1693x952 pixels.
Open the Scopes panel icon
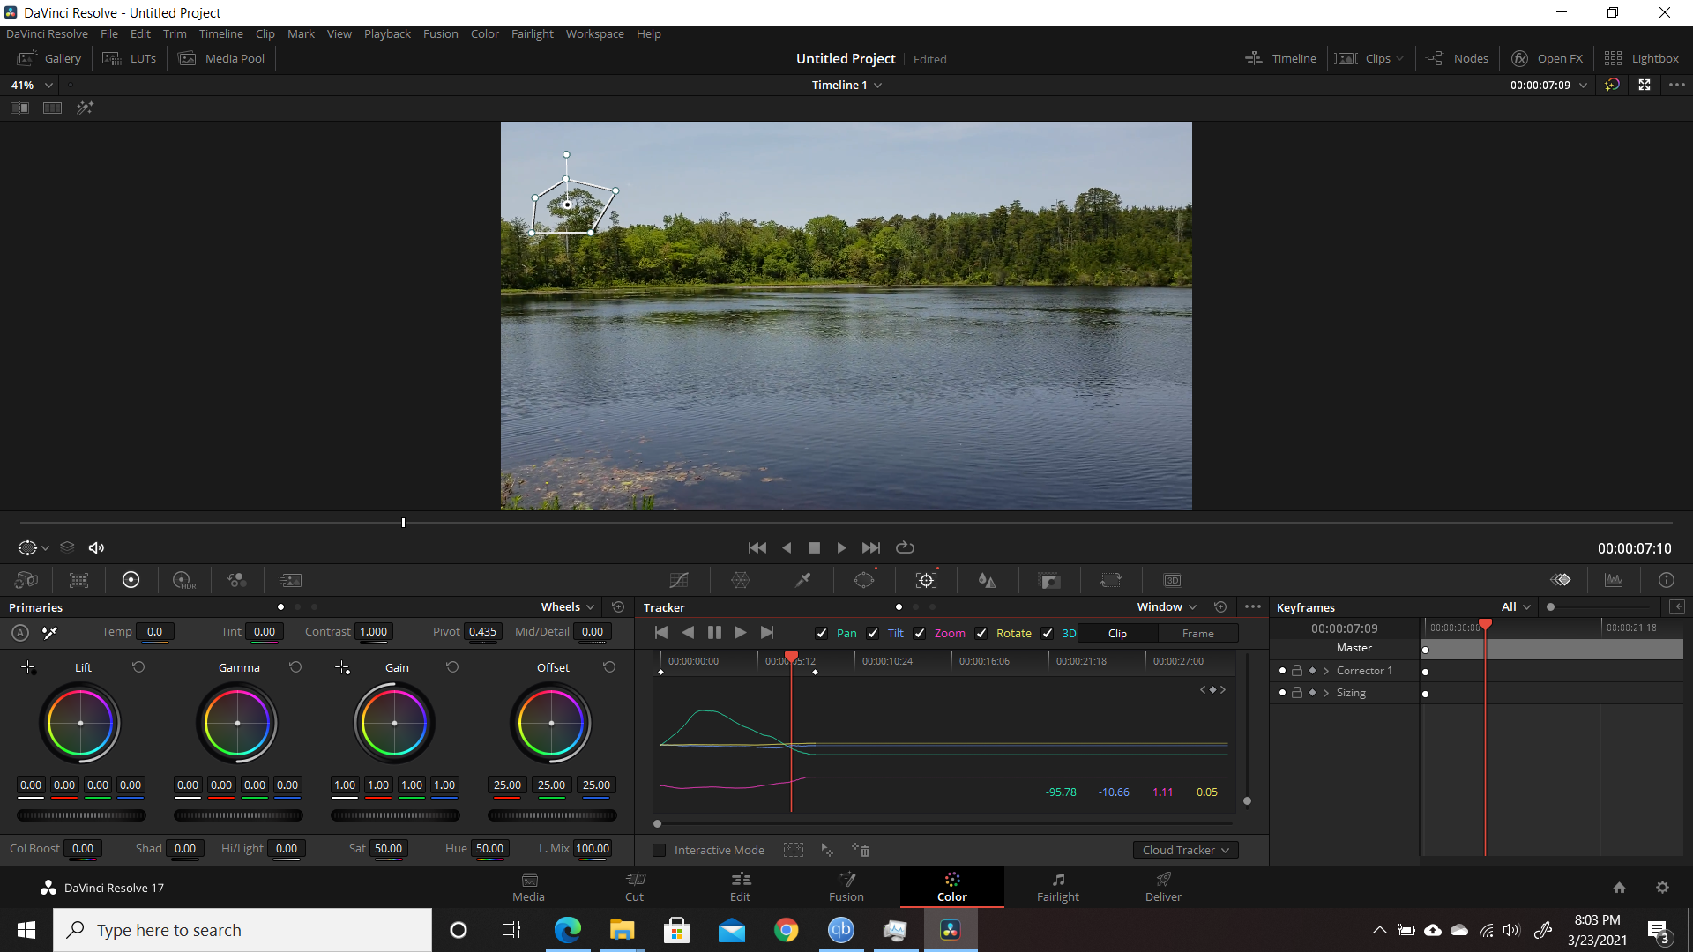(1614, 580)
